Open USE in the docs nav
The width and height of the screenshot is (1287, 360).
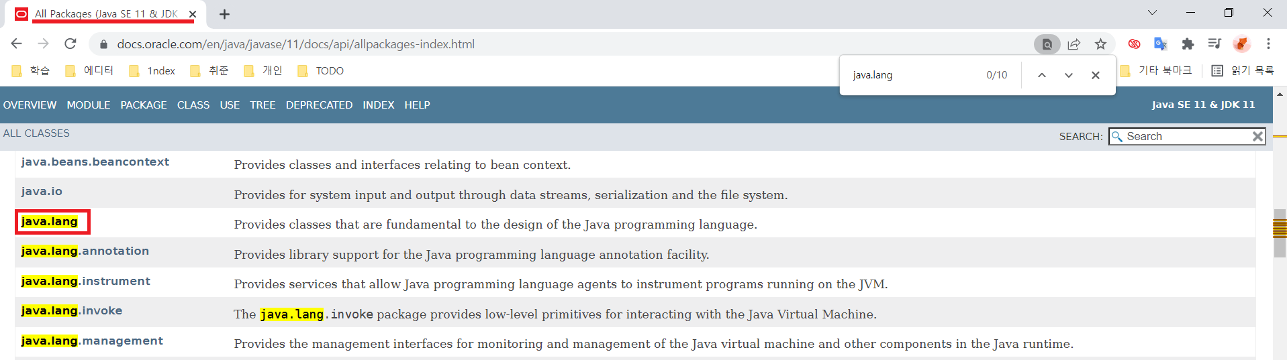pos(230,105)
